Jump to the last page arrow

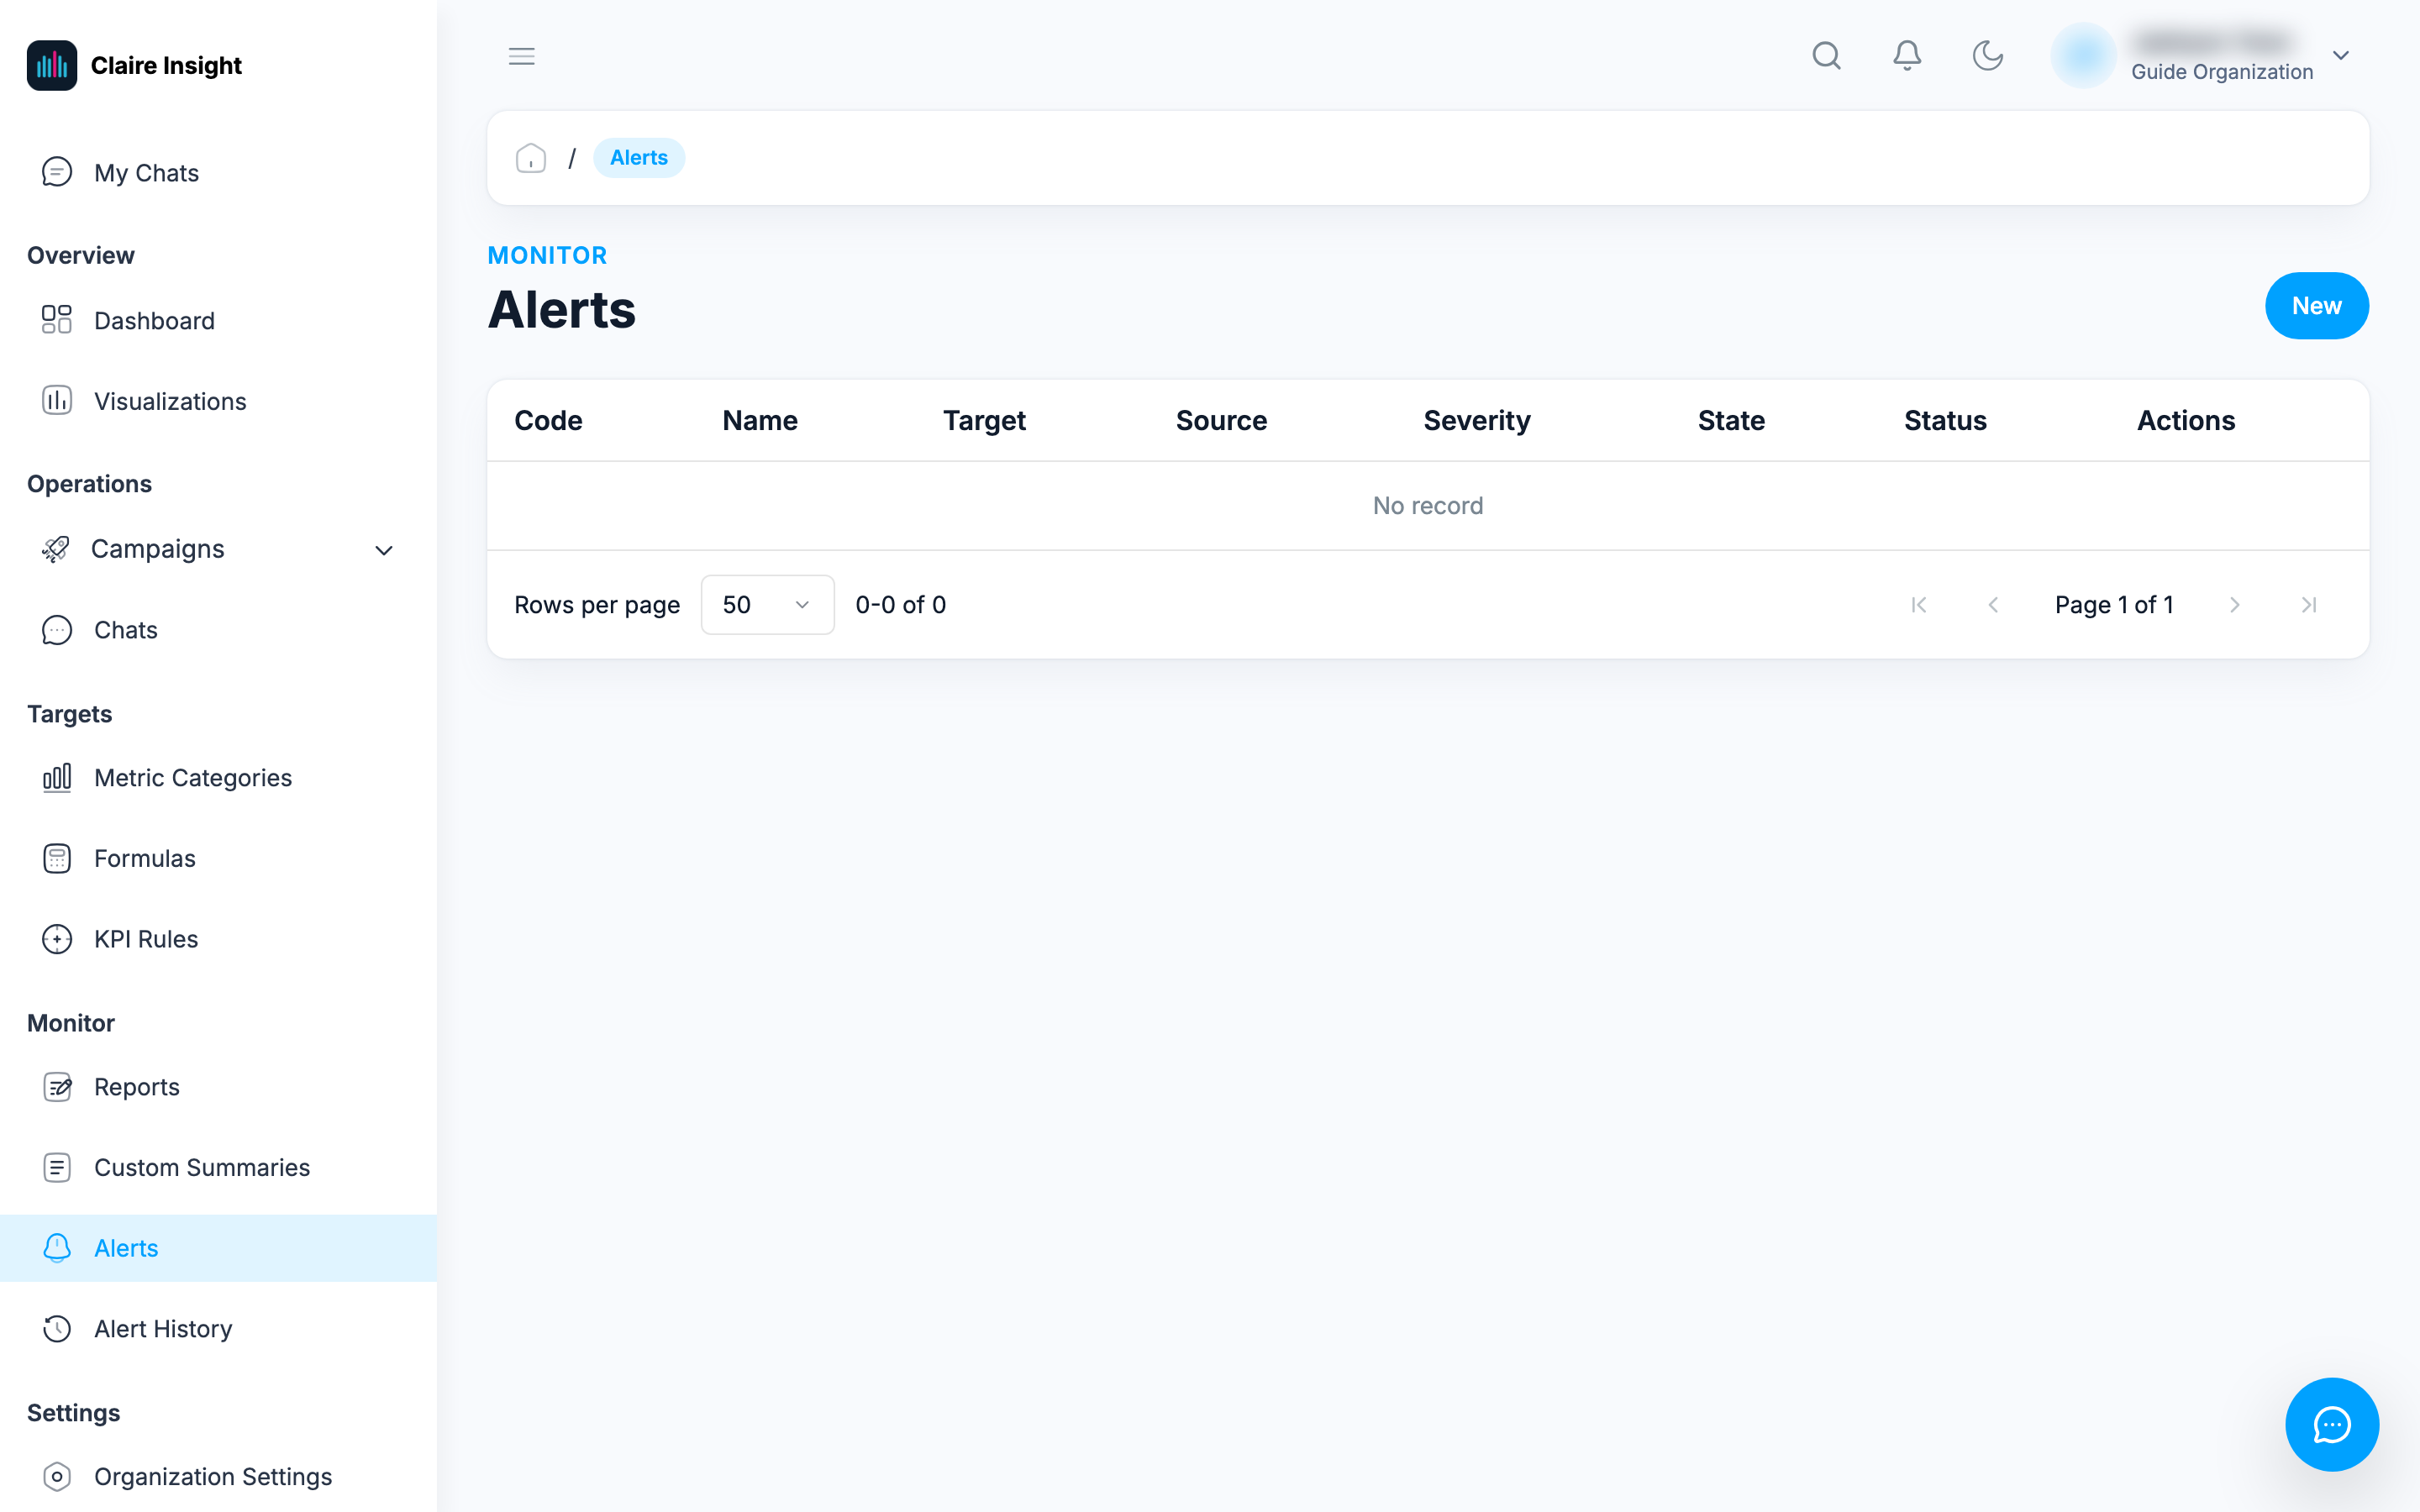pos(2309,605)
